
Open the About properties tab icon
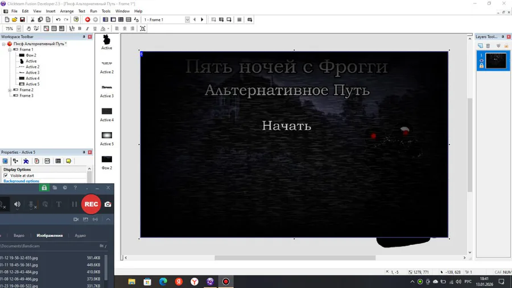pos(69,161)
